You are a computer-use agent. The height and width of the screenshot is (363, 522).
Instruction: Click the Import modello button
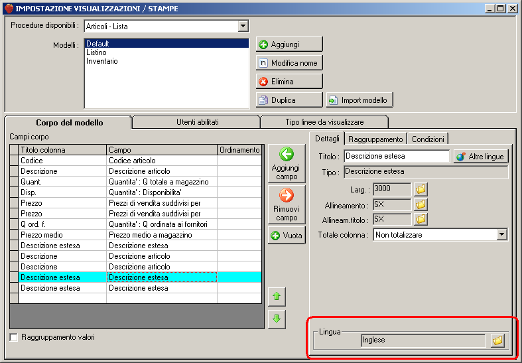click(x=359, y=100)
